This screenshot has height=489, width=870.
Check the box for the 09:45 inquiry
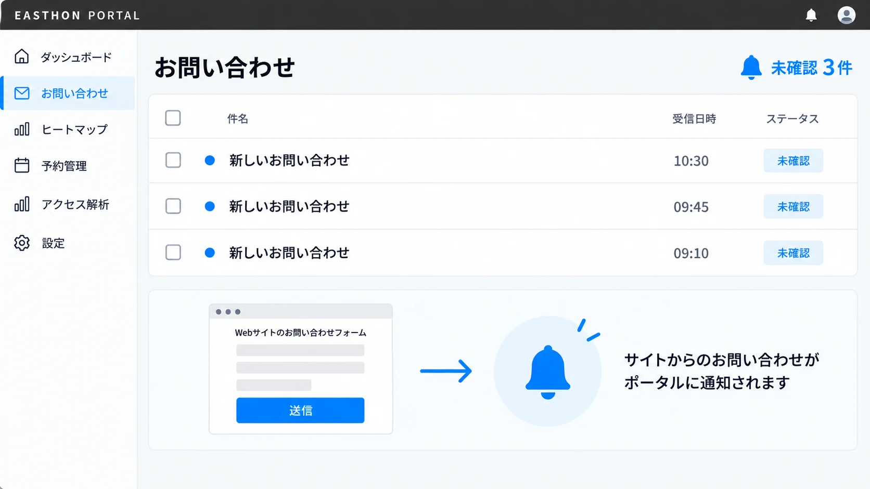coord(173,206)
